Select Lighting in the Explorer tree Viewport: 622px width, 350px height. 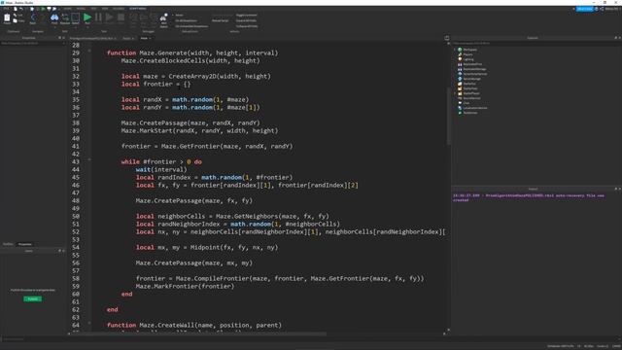(x=468, y=59)
